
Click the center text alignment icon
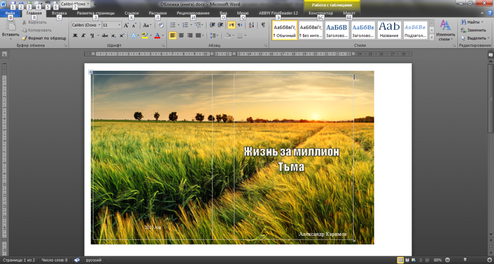tap(181, 36)
